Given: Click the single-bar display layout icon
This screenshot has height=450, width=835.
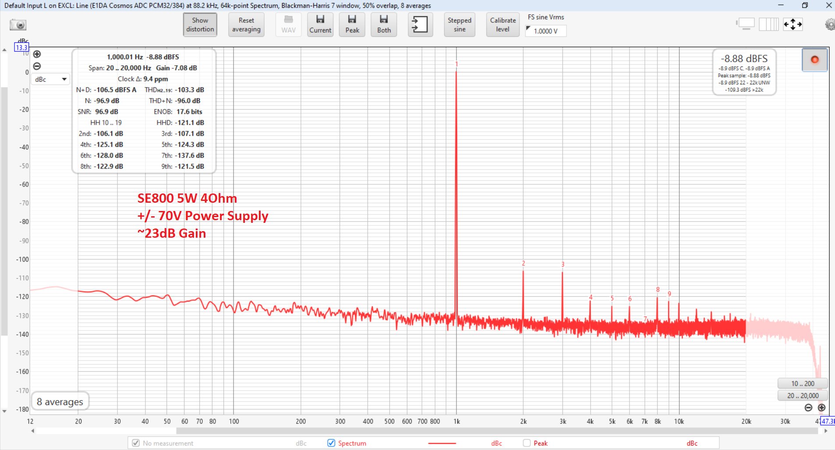Looking at the screenshot, I should pos(746,24).
